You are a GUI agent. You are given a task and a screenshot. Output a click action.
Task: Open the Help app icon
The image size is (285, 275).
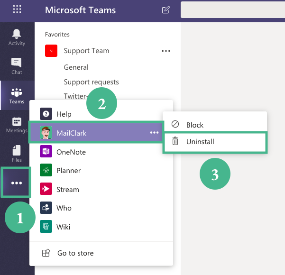(46, 114)
